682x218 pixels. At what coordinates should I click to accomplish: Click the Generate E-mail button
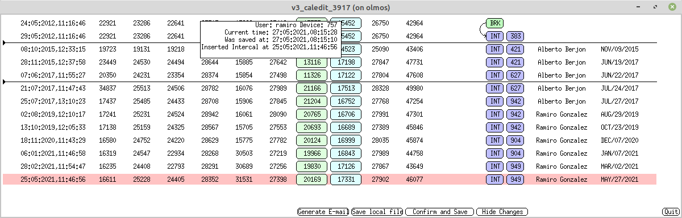coord(323,212)
